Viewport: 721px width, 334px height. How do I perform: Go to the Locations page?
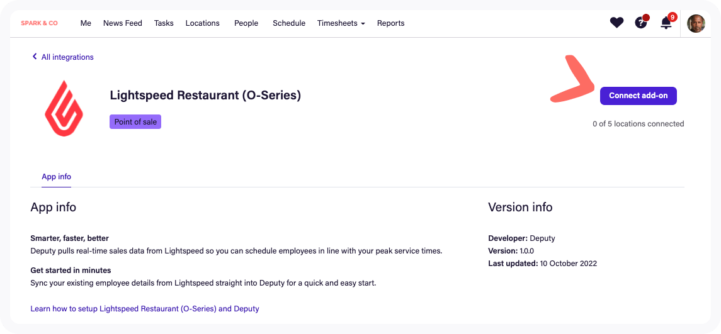click(x=202, y=23)
